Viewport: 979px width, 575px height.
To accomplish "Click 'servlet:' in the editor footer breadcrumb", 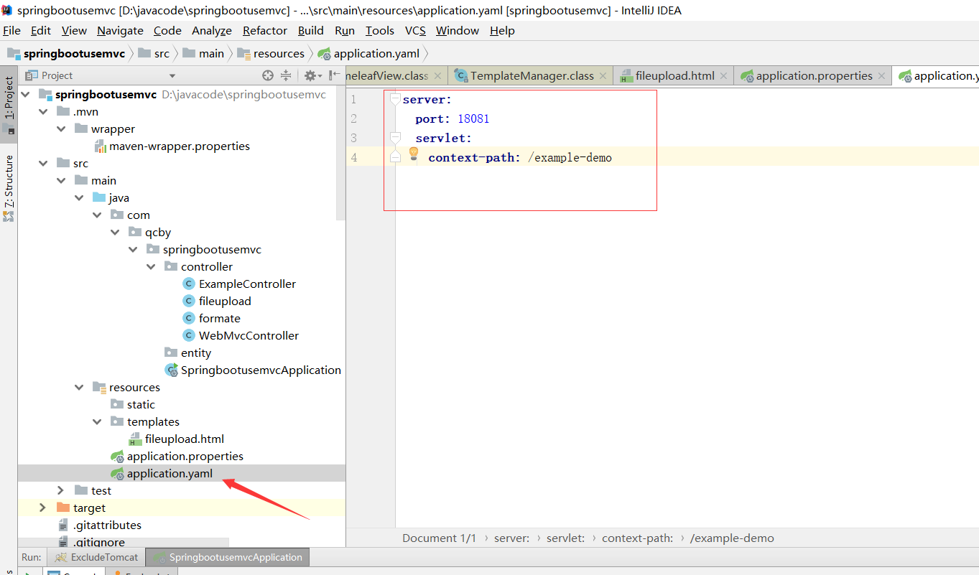I will coord(565,538).
